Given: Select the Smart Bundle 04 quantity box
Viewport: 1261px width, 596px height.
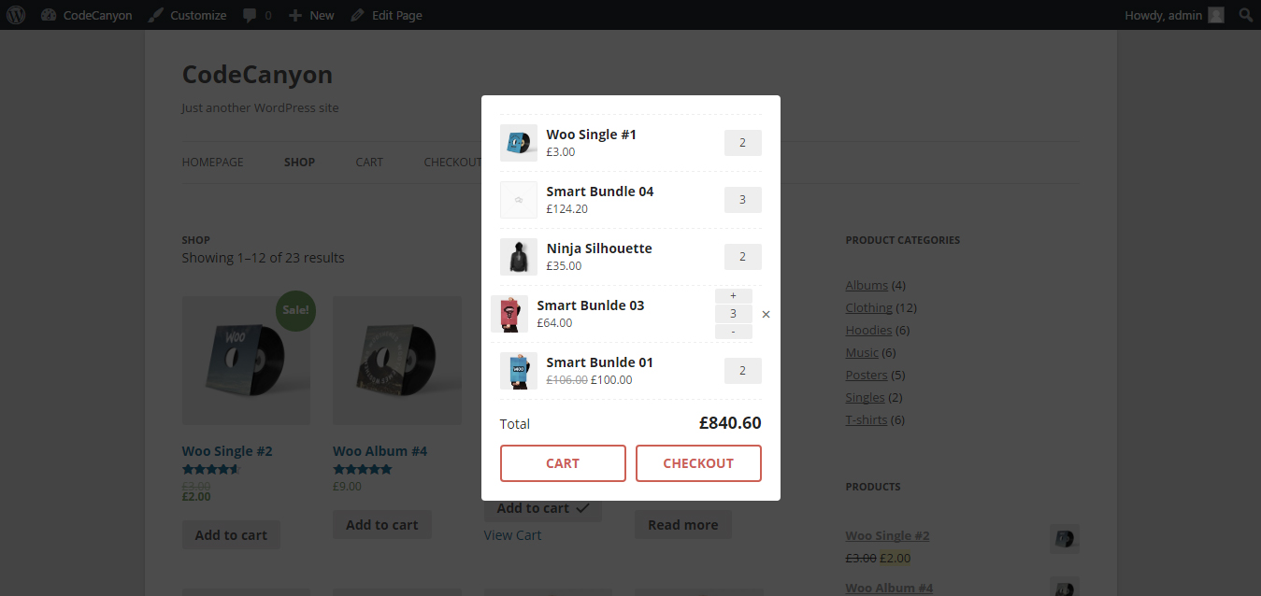Looking at the screenshot, I should [x=742, y=200].
